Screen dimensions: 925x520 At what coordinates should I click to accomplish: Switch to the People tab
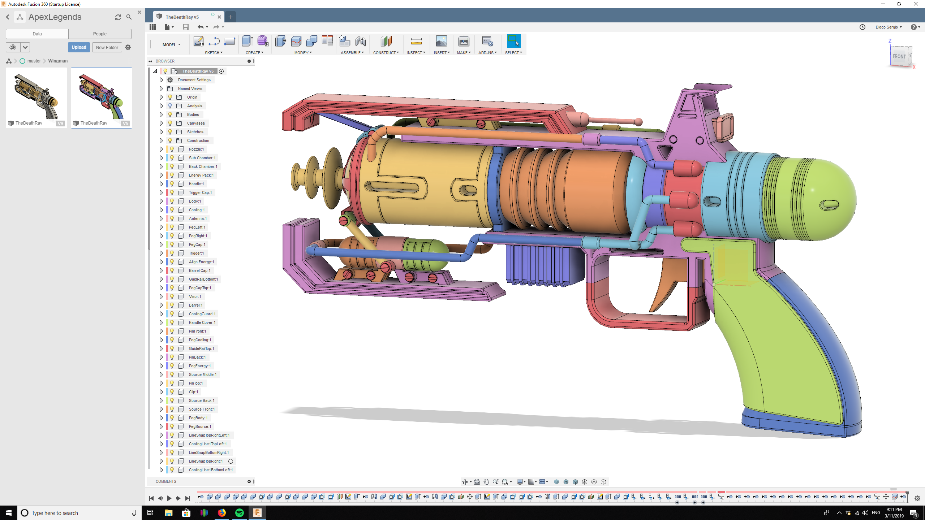click(100, 34)
